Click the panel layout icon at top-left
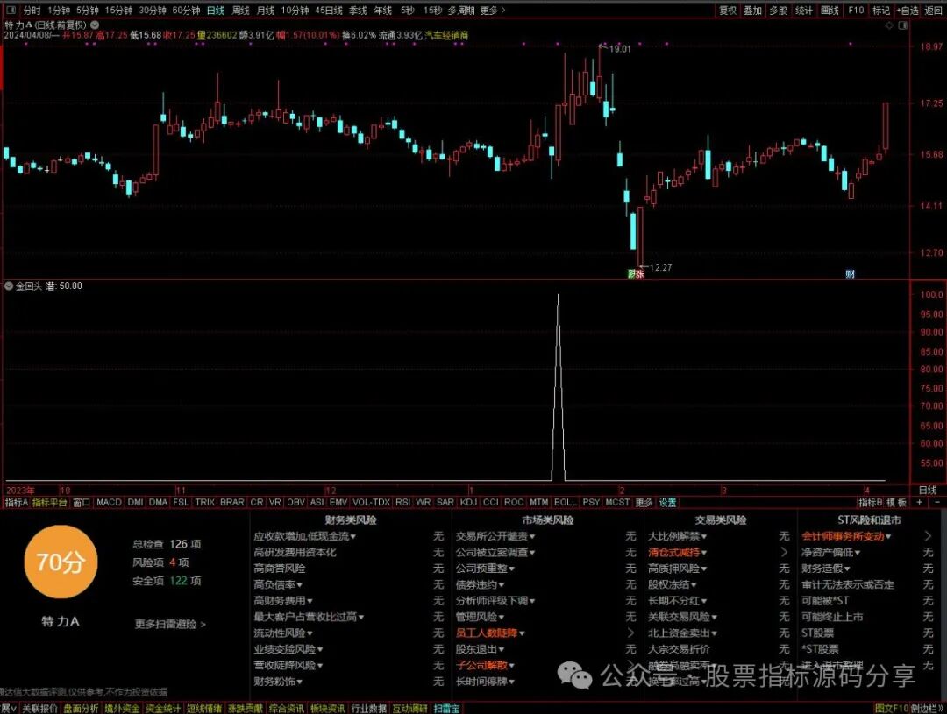This screenshot has width=947, height=714. pos(11,11)
